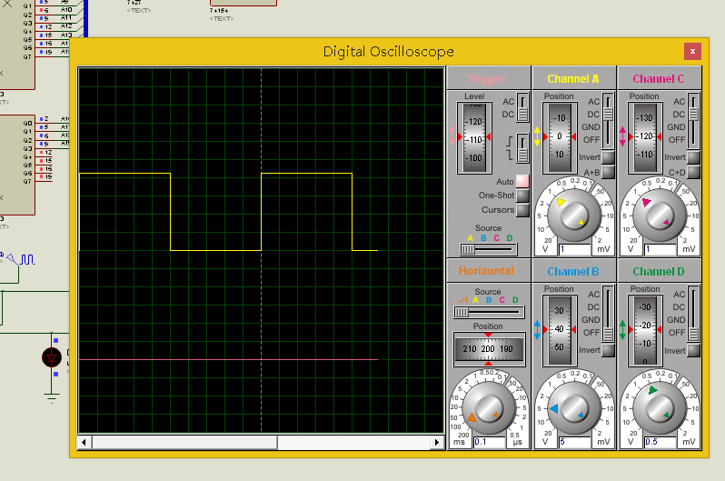Image resolution: width=725 pixels, height=481 pixels.
Task: Click the Channel A header label
Action: (573, 79)
